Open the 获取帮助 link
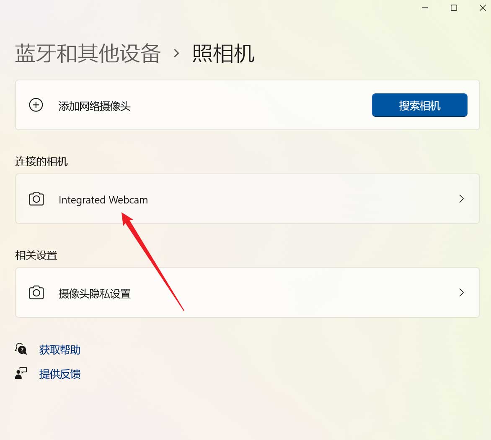 tap(59, 349)
